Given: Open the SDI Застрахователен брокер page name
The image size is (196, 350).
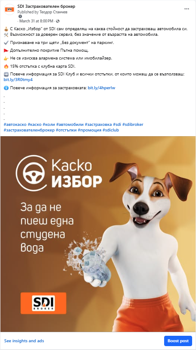Looking at the screenshot, I should coord(46,6).
